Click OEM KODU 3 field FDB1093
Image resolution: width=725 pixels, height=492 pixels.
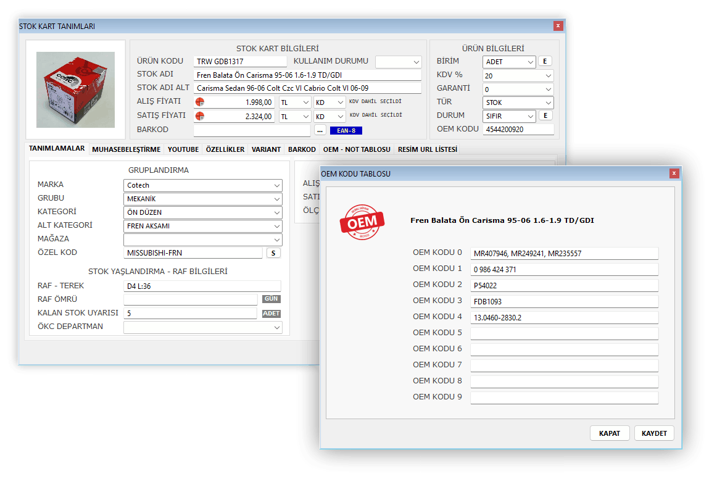564,301
